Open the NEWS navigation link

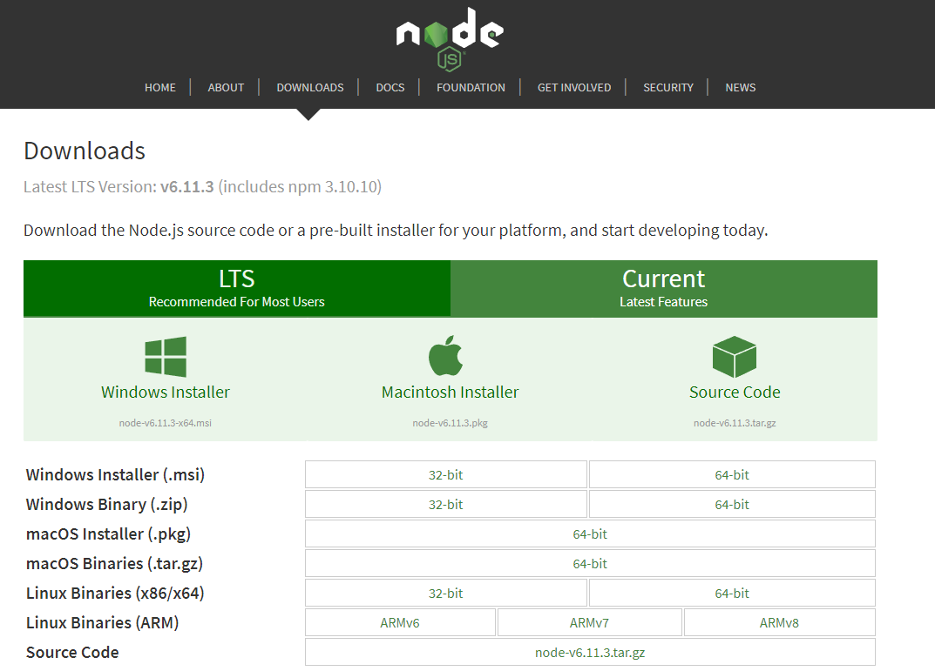[x=741, y=88]
